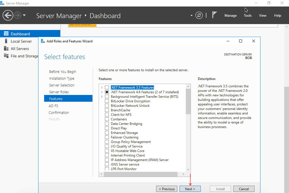Click the vertical scrollbar thumb in the Features list

click(x=188, y=101)
